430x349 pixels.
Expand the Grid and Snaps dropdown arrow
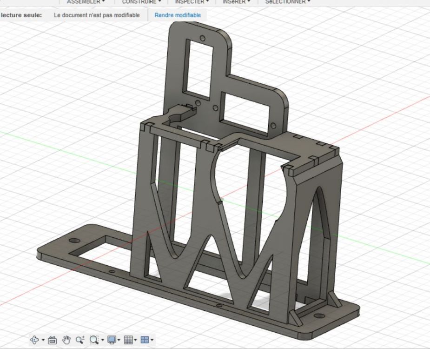click(x=135, y=340)
